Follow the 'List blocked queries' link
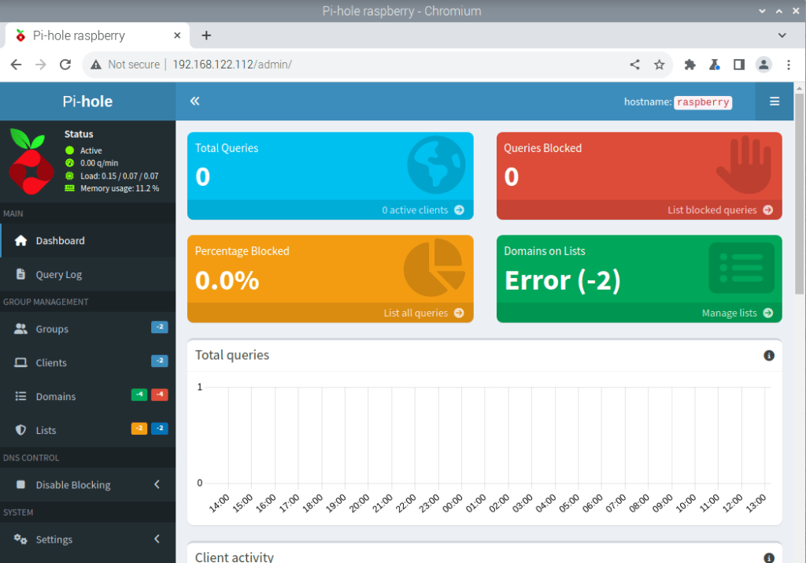 [719, 209]
